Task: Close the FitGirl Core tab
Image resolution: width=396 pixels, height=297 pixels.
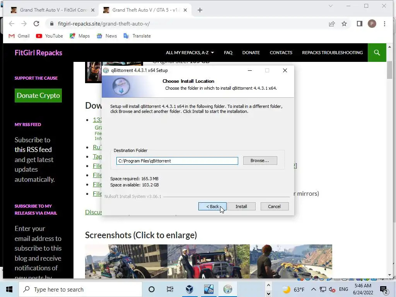Action: click(x=93, y=10)
